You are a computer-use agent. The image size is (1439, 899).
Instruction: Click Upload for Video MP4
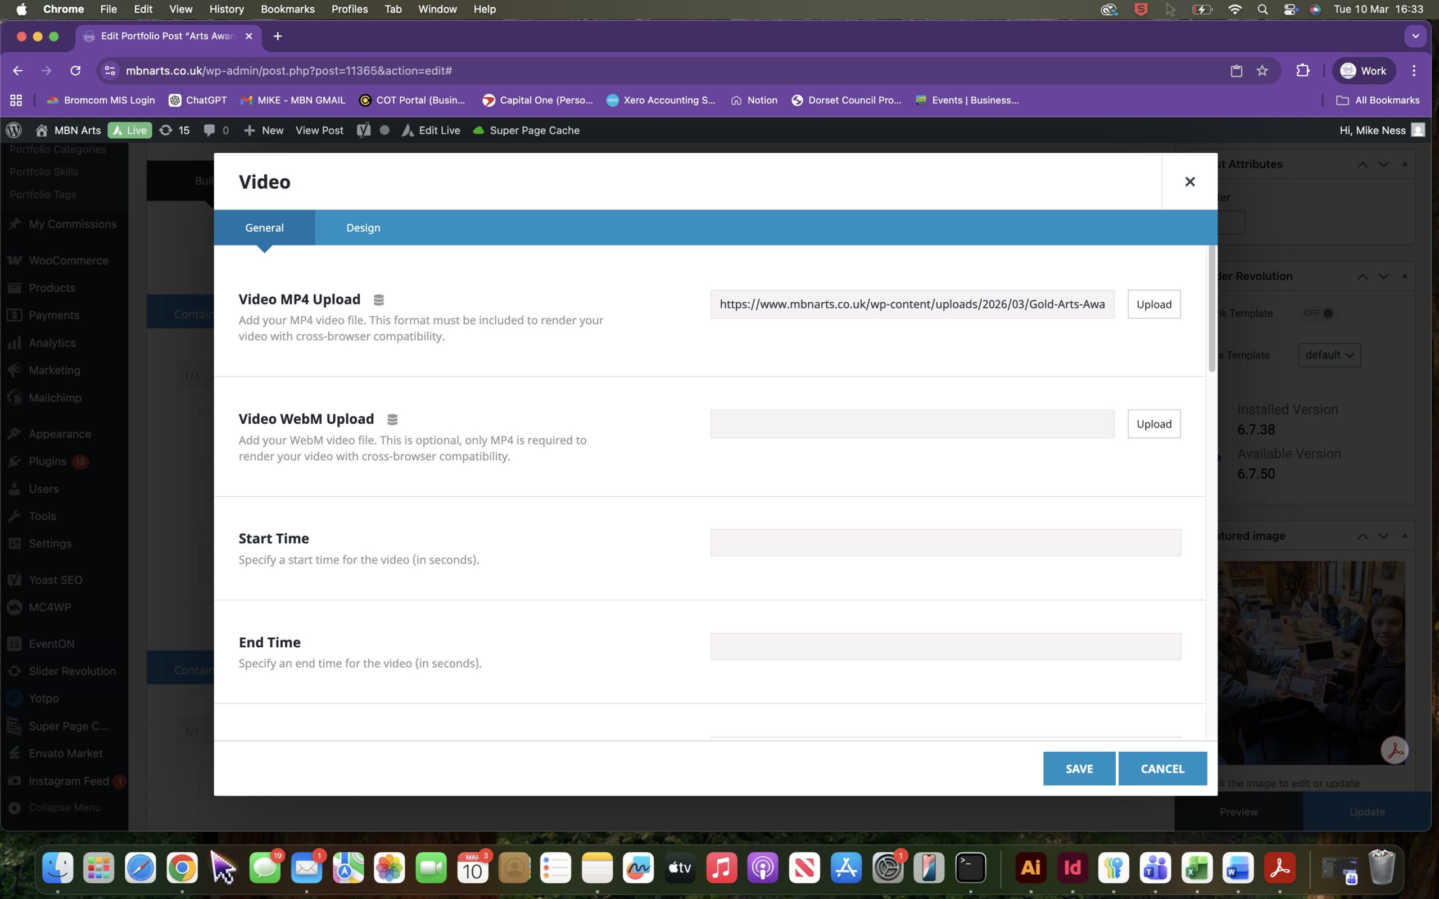coord(1153,305)
